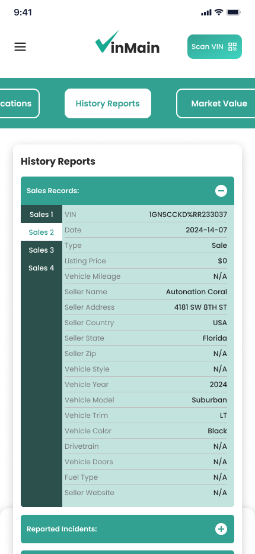This screenshot has height=554, width=255.
Task: Tap the Listing Price value $0
Action: coord(222,261)
